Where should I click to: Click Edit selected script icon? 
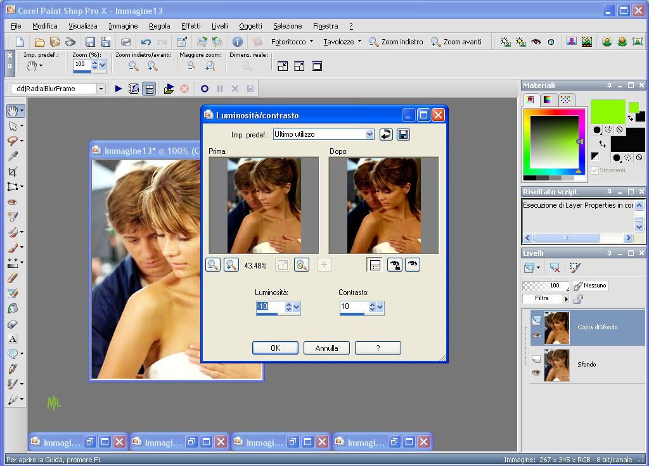point(133,89)
